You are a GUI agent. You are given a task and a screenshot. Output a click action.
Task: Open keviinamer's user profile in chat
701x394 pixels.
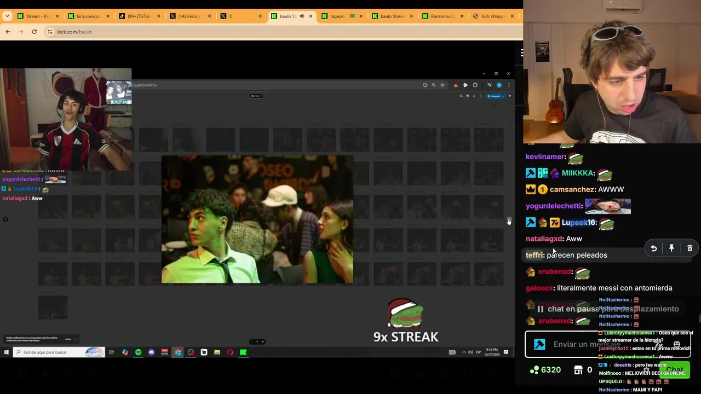544,157
